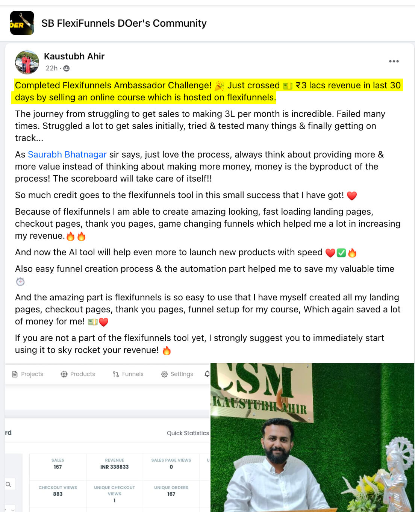Click the notifications bell icon
Screen dimensions: 415x512
207,374
